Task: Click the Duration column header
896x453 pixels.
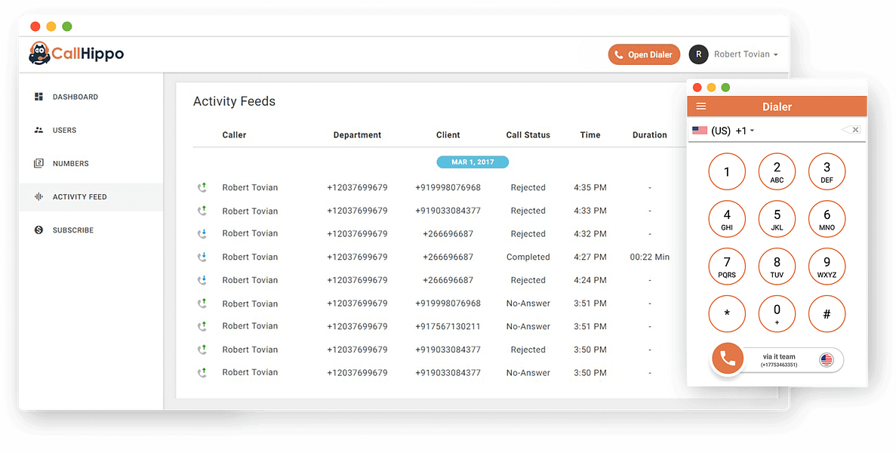Action: tap(650, 135)
